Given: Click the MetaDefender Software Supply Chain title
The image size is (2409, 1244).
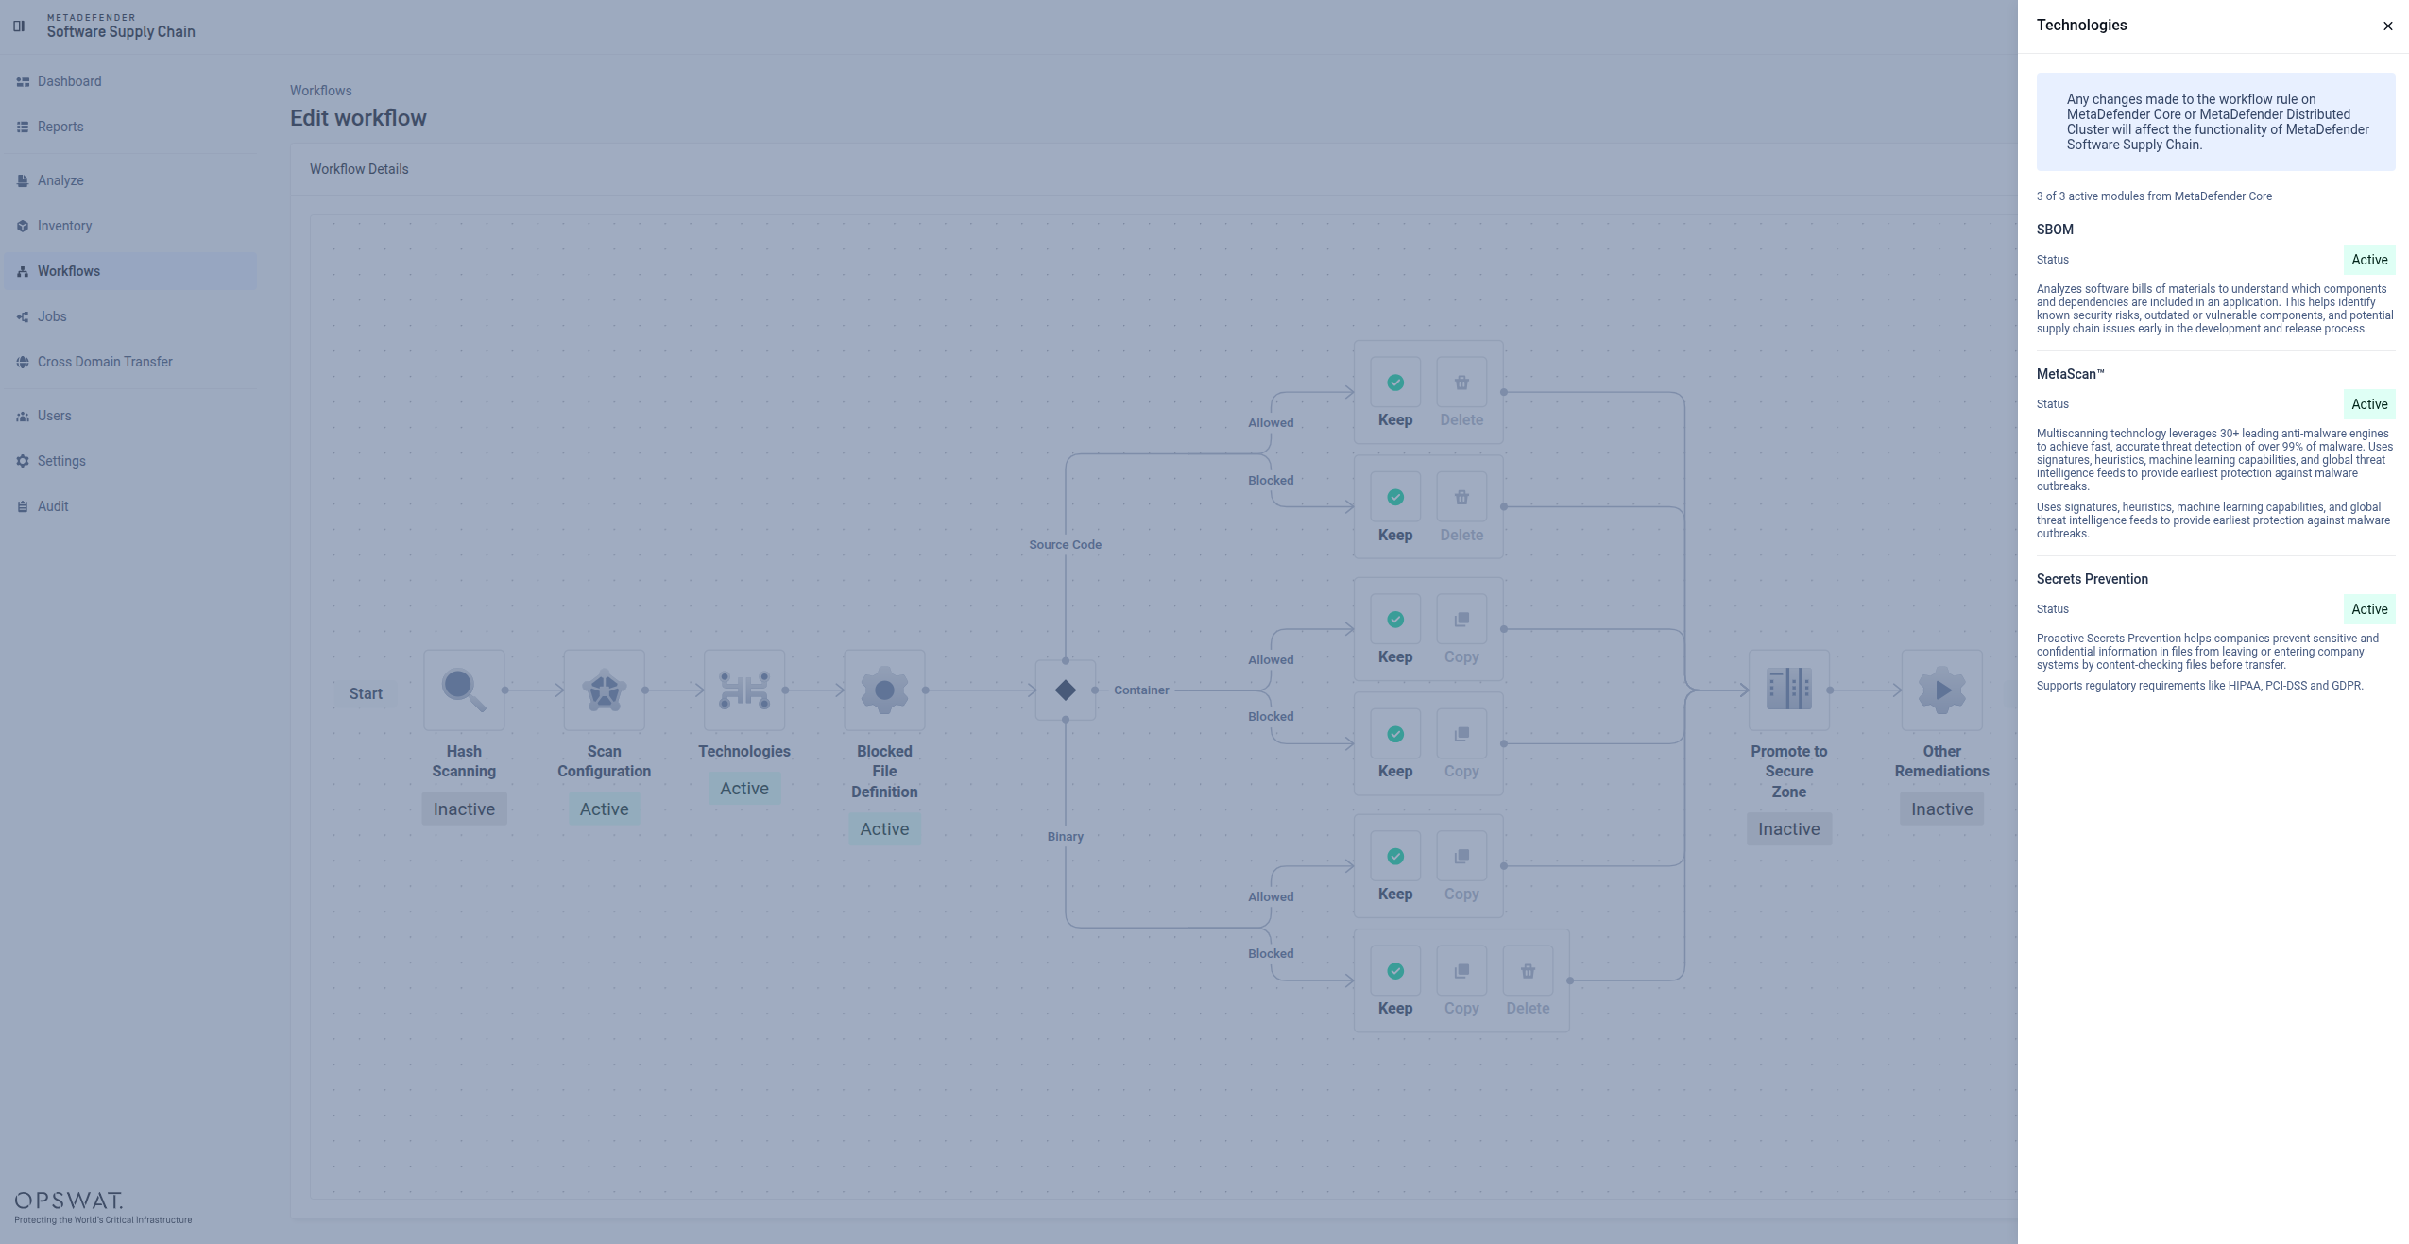Looking at the screenshot, I should (121, 26).
